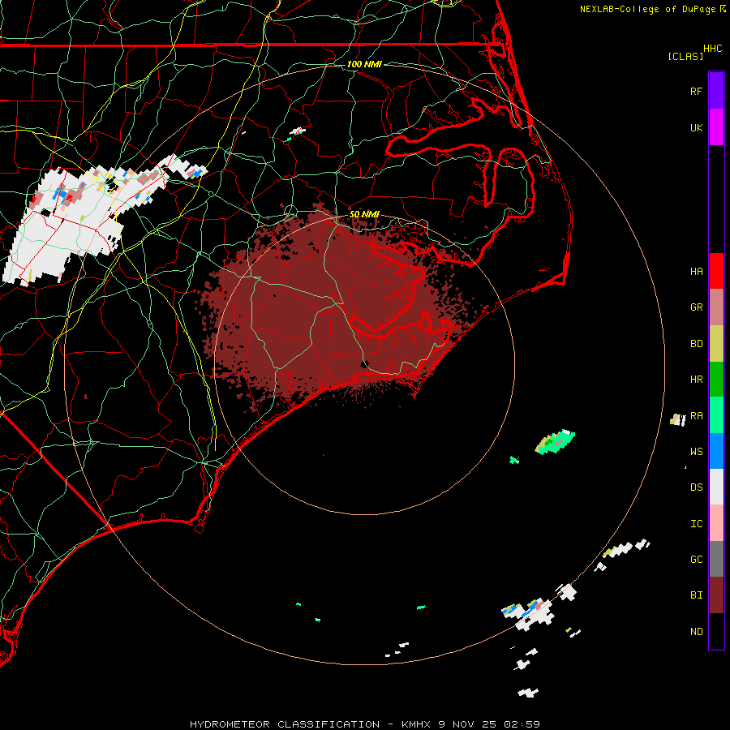This screenshot has width=730, height=730.
Task: Click the [CLAS] legend heading
Action: coord(685,56)
